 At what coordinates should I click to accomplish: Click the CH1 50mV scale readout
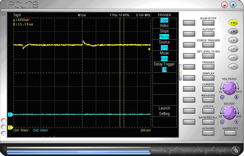pyautogui.click(x=21, y=130)
